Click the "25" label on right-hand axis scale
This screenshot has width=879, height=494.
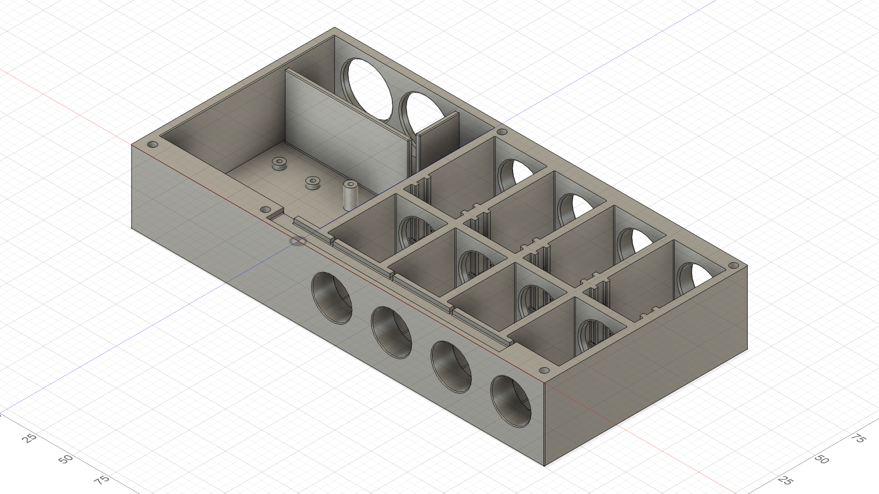coord(785,480)
